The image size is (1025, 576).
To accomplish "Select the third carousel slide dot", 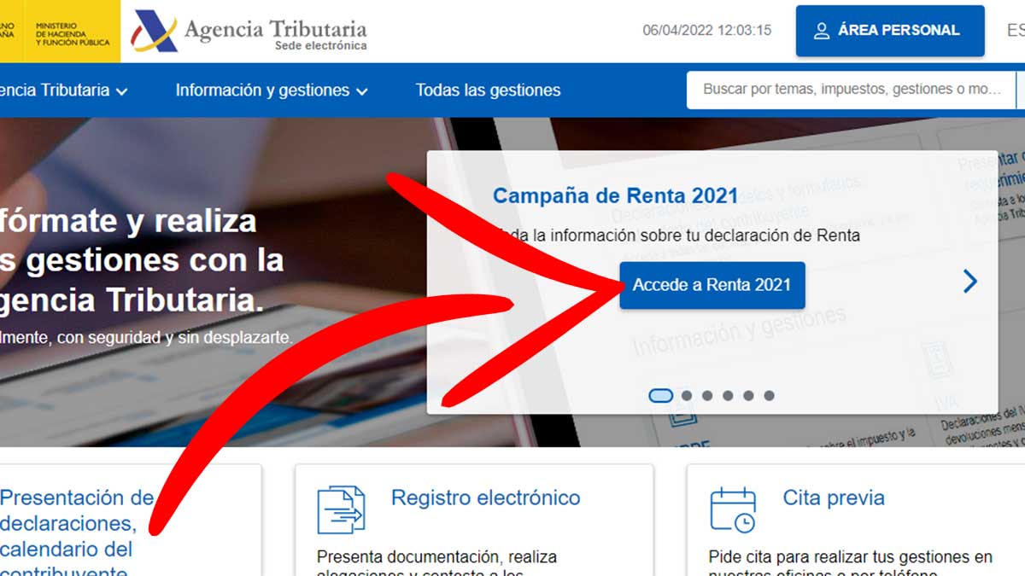I will [707, 395].
